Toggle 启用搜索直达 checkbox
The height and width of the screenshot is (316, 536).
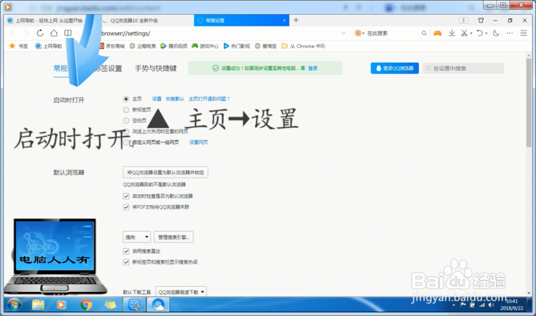click(x=126, y=252)
